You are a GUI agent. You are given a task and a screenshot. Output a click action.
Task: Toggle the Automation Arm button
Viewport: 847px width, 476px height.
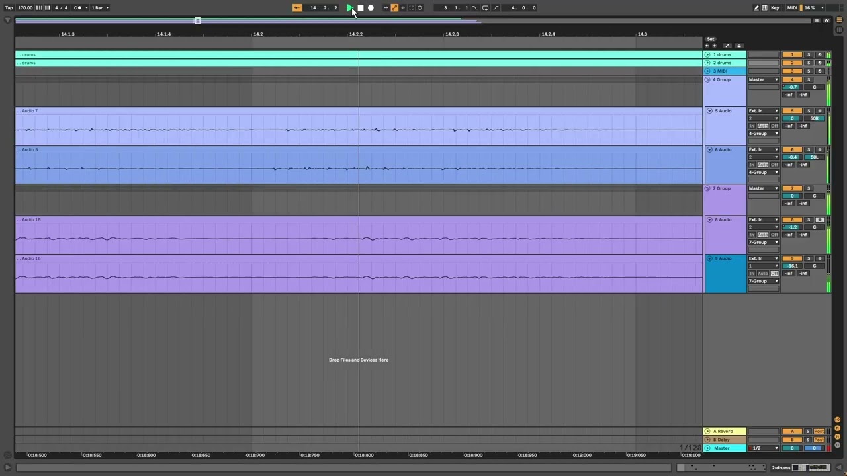(394, 8)
